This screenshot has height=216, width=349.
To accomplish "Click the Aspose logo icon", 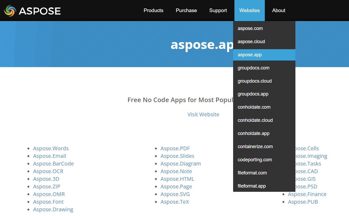I will click(x=10, y=11).
